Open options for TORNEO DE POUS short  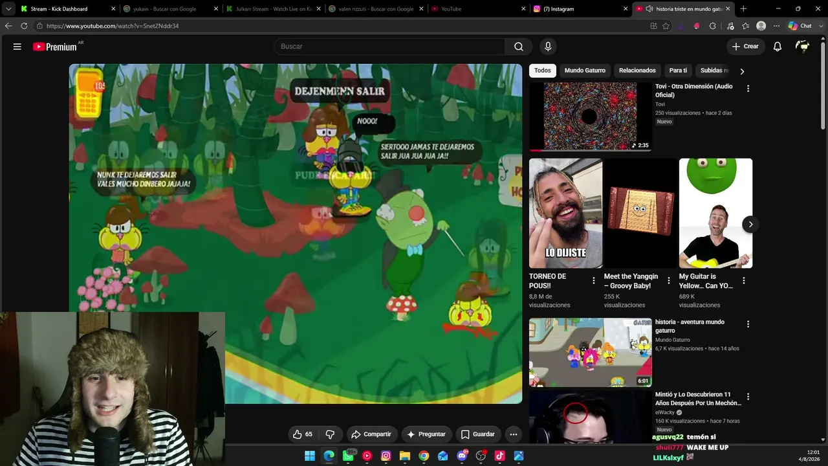coord(594,280)
